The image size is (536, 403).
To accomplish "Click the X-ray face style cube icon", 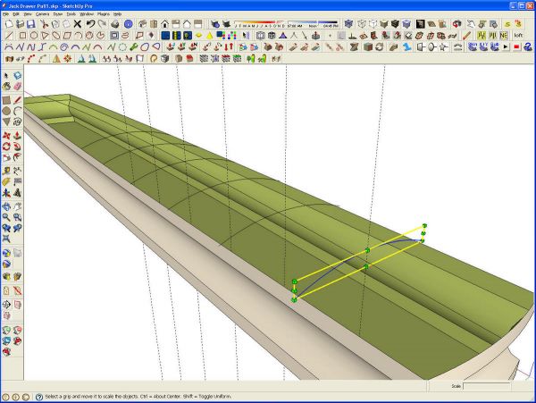I will pos(348,24).
